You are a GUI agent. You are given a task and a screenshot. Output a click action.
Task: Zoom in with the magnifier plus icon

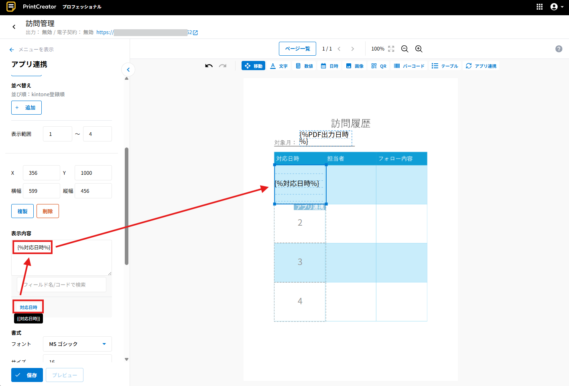point(419,49)
